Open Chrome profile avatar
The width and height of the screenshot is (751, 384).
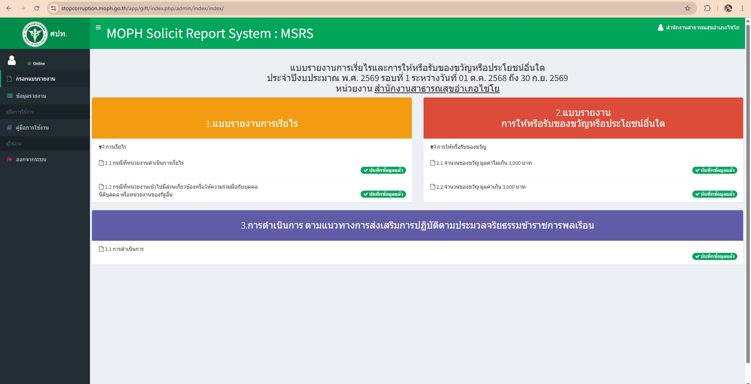728,8
